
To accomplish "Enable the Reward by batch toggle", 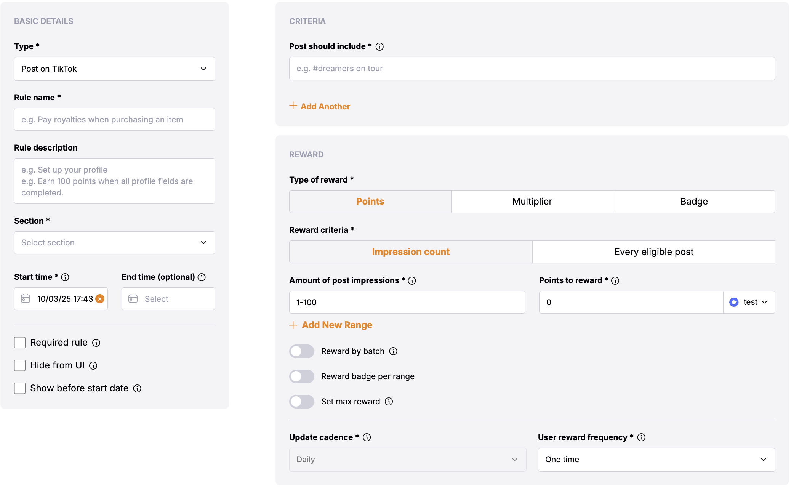I will point(302,351).
